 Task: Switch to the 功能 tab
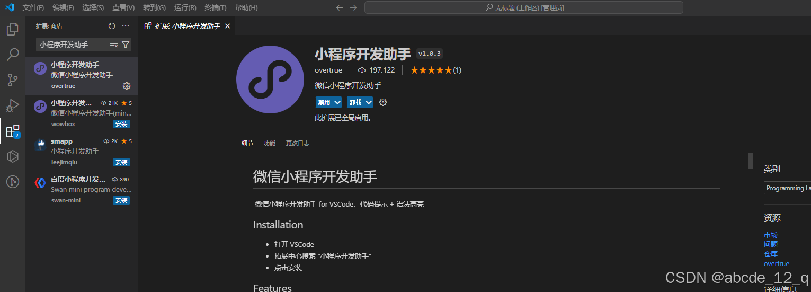click(270, 143)
